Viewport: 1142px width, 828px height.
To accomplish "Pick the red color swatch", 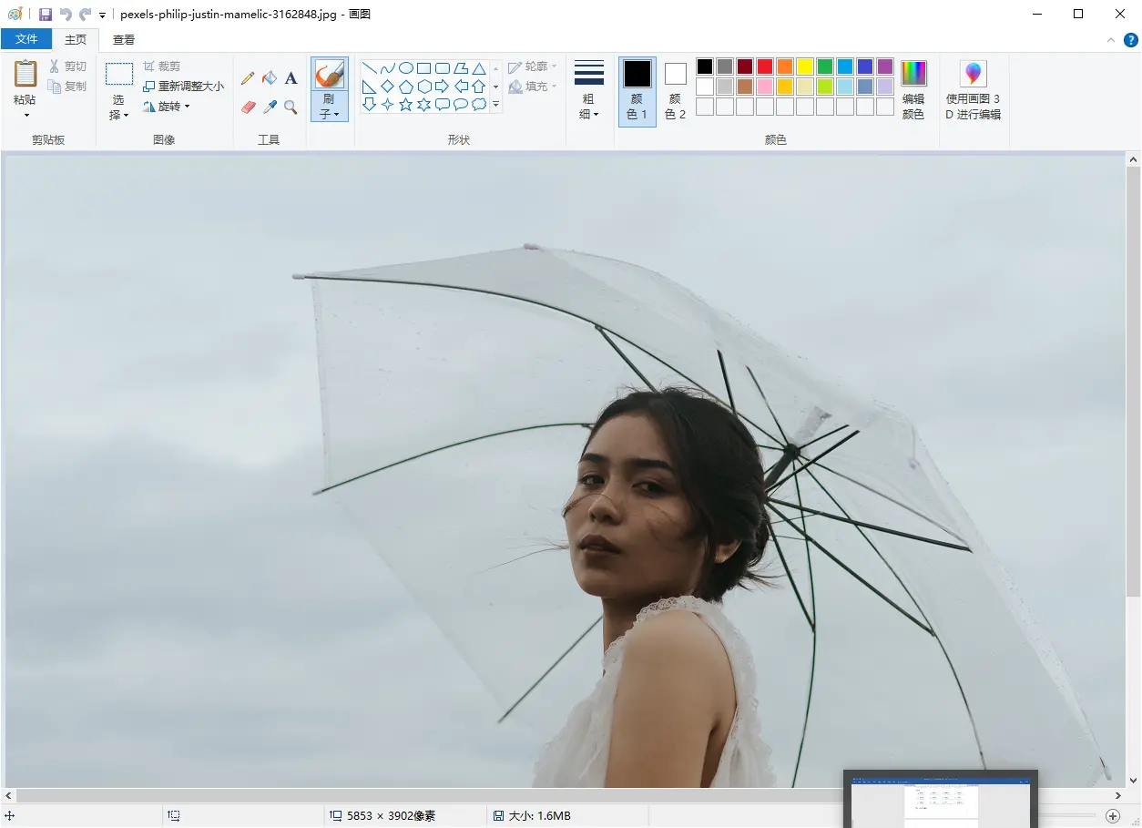I will (765, 66).
